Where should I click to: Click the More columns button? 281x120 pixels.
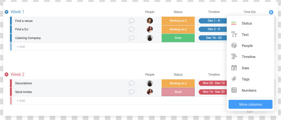coord(251,104)
